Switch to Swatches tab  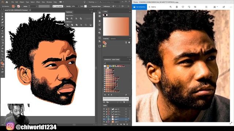[x=106, y=39]
